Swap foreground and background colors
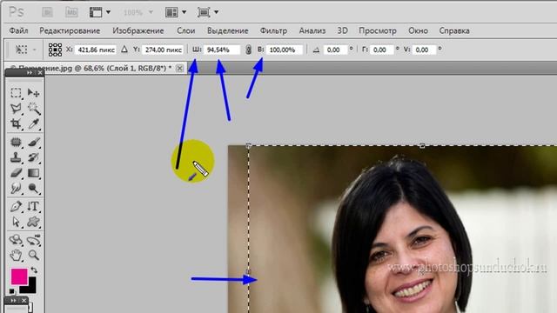The height and width of the screenshot is (313, 557). tap(34, 270)
